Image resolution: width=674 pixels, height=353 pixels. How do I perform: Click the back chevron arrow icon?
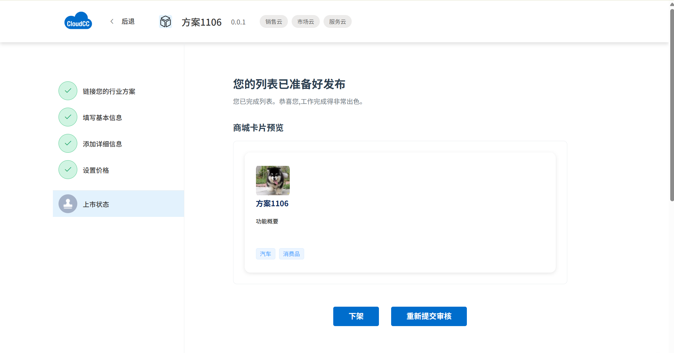click(x=112, y=21)
